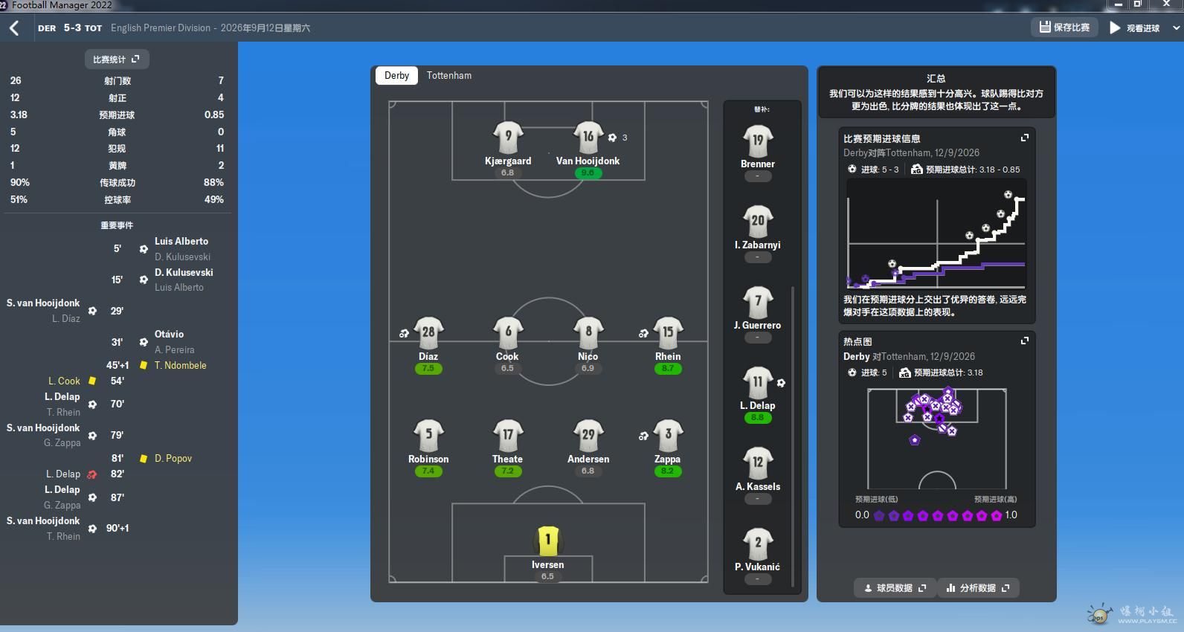
Task: Click substitute Brenner's number 19 shirt
Action: point(757,141)
